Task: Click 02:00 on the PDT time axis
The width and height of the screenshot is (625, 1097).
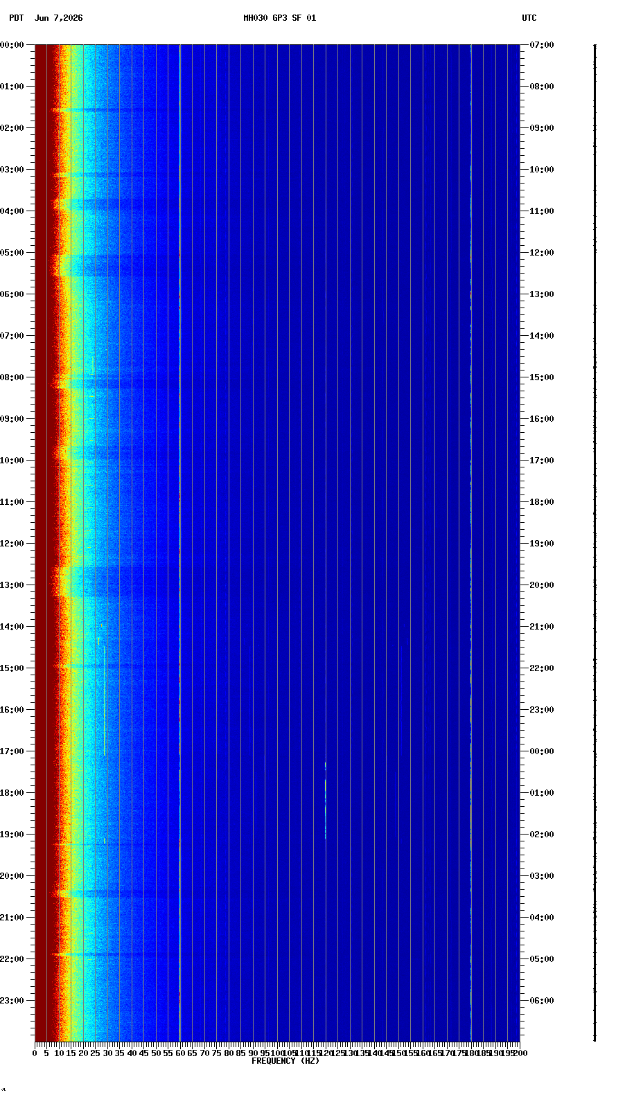Action: click(12, 128)
